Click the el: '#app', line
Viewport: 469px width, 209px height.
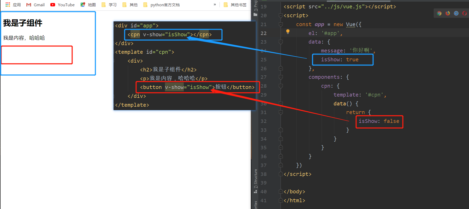point(325,33)
